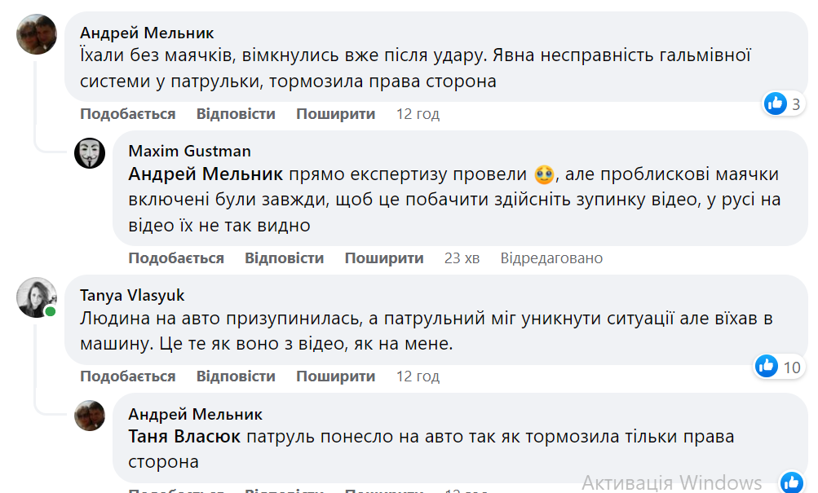Click Андрей Мельник's avatar on bottom reply
This screenshot has height=493, width=818.
91,416
